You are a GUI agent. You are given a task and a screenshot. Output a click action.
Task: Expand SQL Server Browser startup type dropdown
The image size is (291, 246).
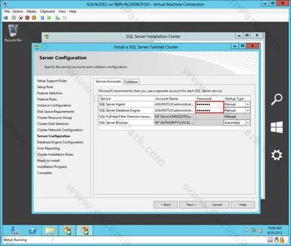coord(248,123)
